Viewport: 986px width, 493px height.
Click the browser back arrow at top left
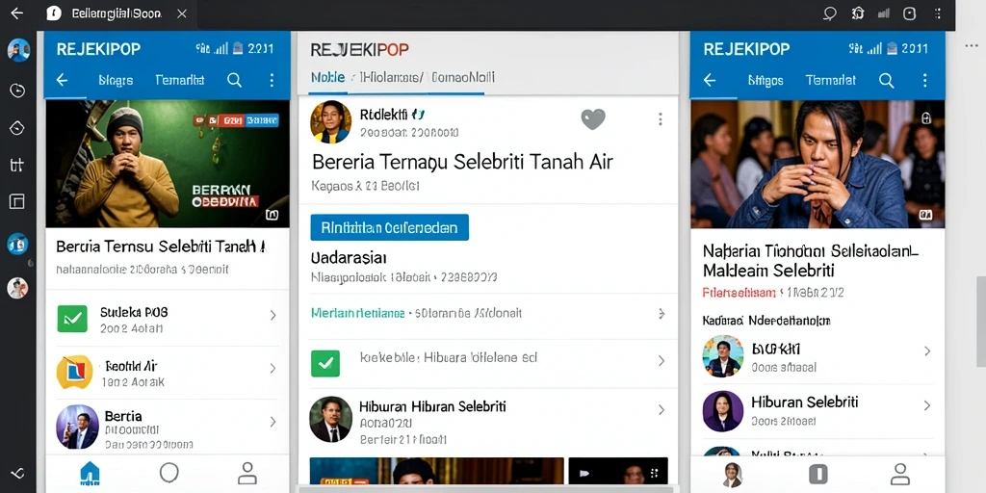click(x=17, y=13)
